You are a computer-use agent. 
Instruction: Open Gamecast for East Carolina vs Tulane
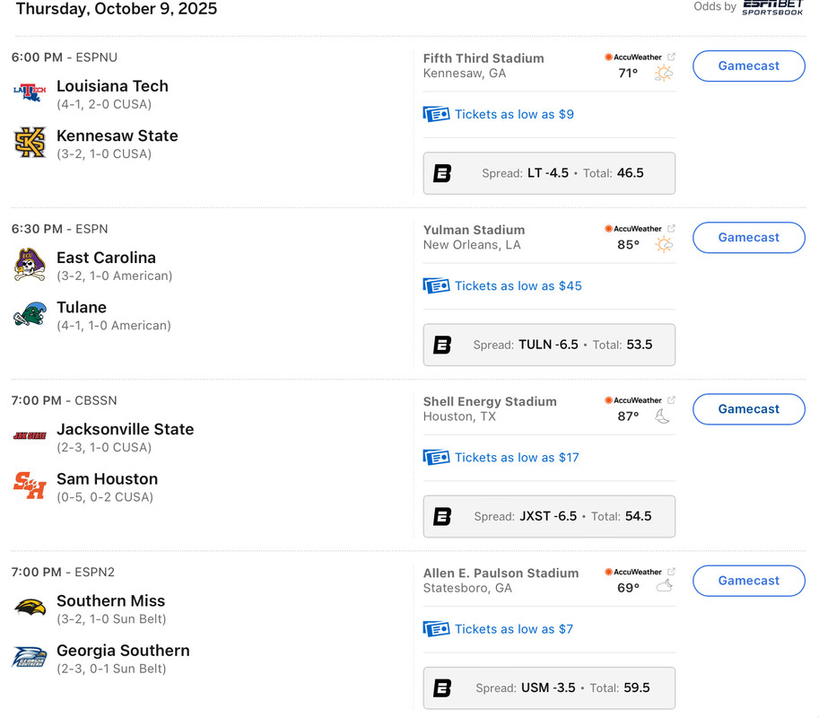coord(748,237)
